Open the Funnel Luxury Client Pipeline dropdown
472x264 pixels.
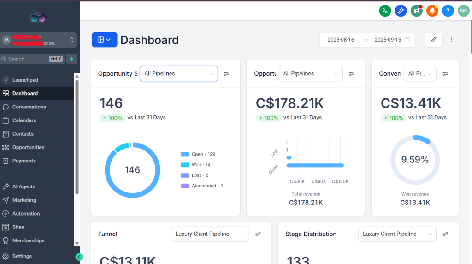tap(210, 234)
